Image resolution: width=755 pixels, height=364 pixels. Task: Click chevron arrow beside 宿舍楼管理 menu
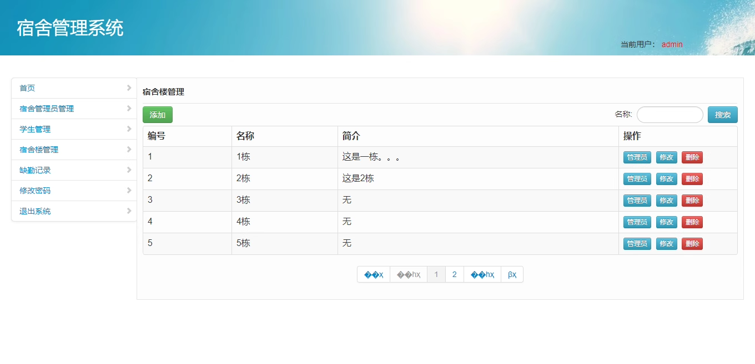pyautogui.click(x=129, y=150)
